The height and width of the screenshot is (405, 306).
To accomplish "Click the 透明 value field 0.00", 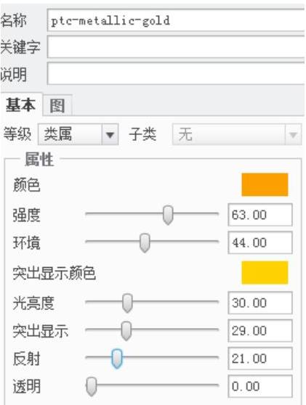I will click(x=260, y=386).
